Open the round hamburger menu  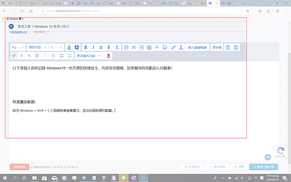coord(11,26)
